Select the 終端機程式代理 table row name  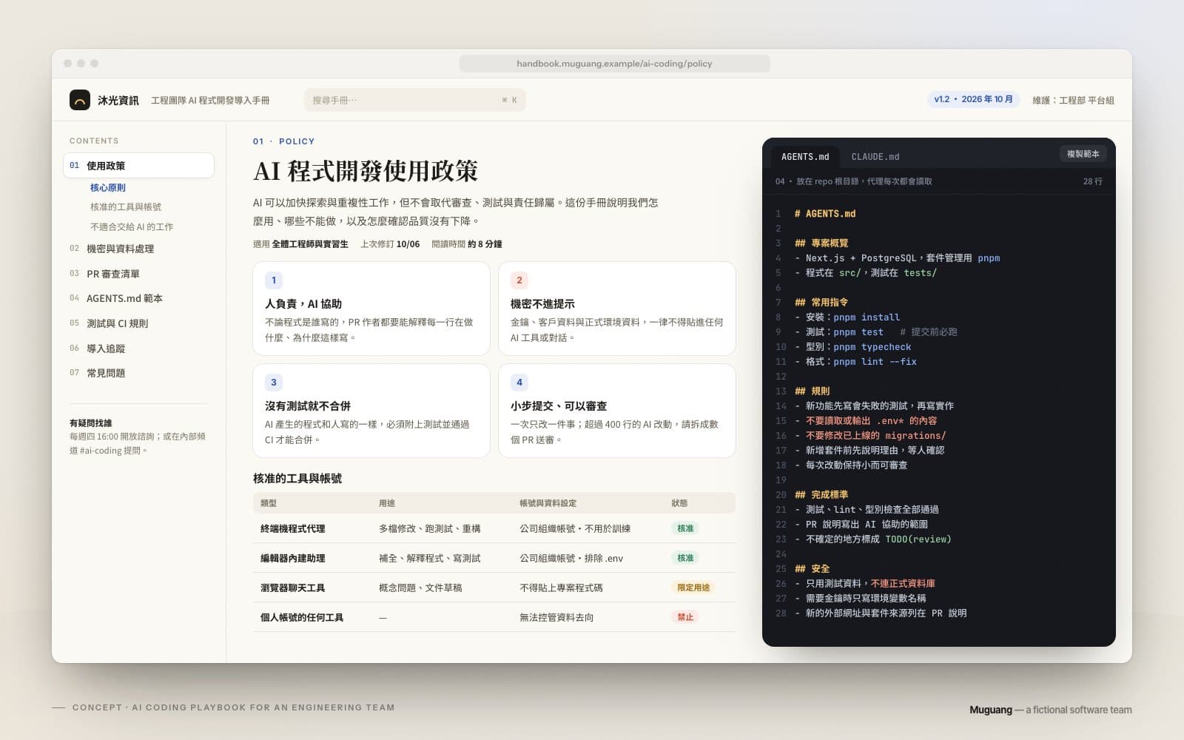(293, 529)
